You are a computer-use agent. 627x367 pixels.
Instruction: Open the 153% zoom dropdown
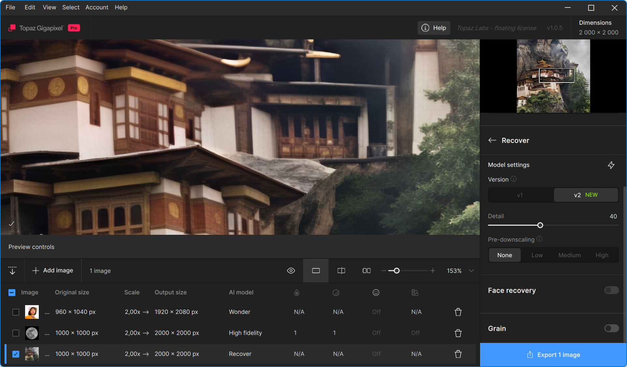coord(471,271)
